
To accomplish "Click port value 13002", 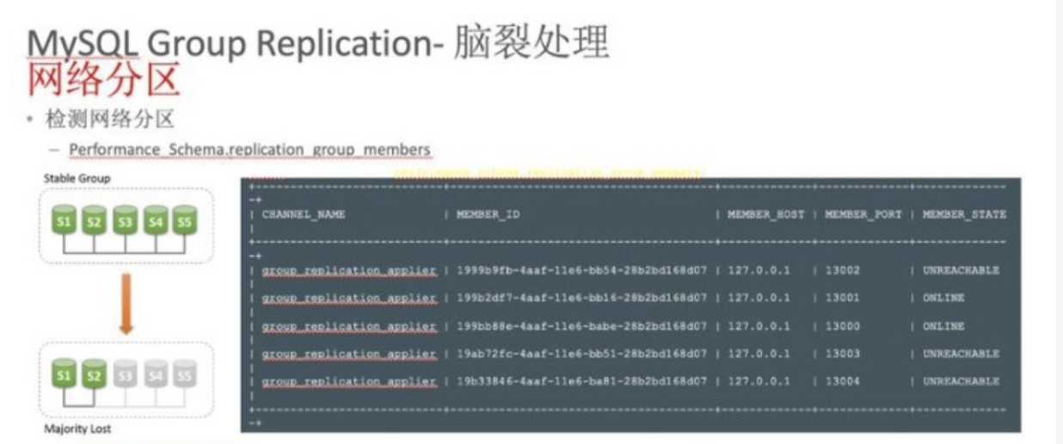I will (842, 270).
